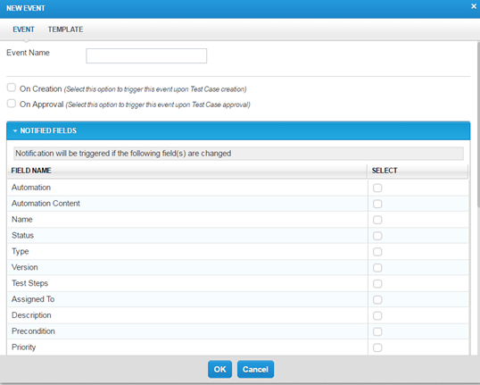Select the Status field checkbox
The image size is (480, 385).
coord(377,236)
